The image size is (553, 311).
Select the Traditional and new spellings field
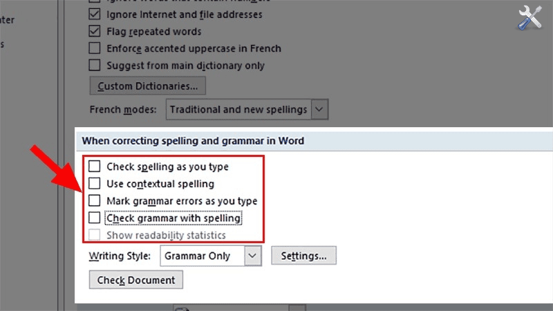click(x=238, y=109)
